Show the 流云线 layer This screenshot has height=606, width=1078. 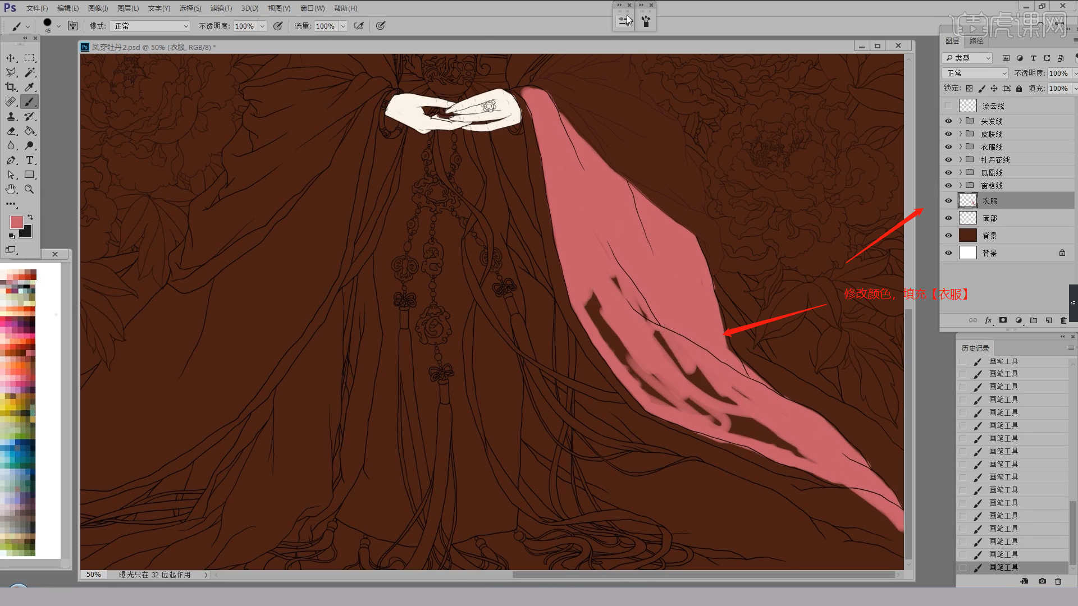948,105
